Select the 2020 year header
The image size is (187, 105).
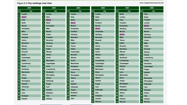[152, 8]
